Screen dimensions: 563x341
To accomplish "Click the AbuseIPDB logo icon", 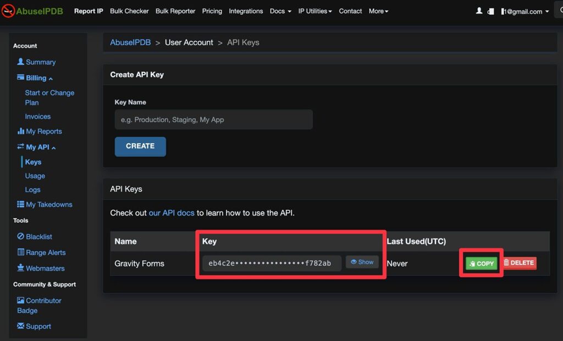I will click(8, 11).
